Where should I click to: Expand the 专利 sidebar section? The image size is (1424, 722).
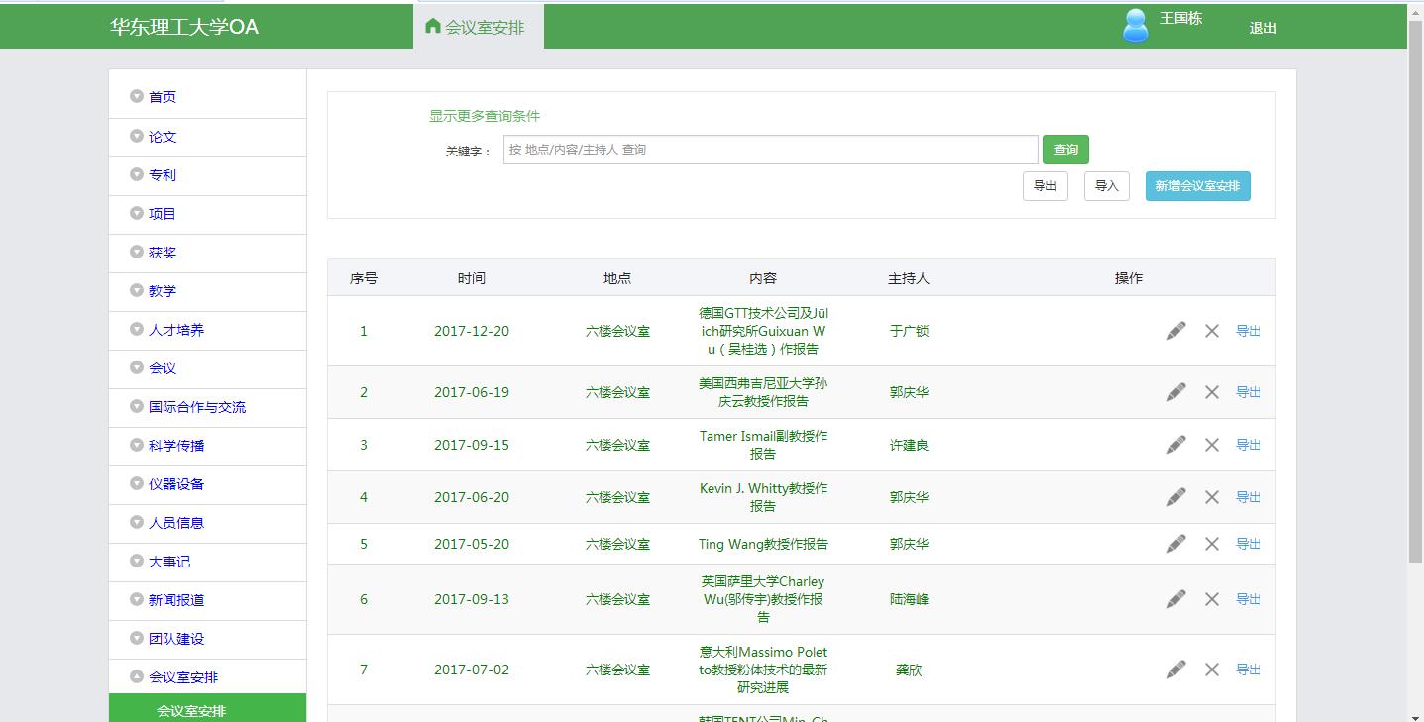coord(163,175)
